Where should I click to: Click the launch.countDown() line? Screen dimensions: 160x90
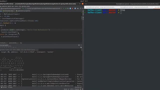tap(9, 32)
